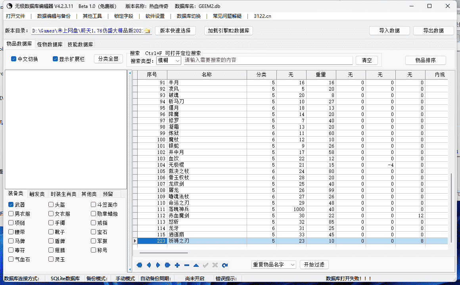Image resolution: width=460 pixels, height=285 pixels.
Task: Click the 版本快速选择 button
Action: tap(175, 30)
